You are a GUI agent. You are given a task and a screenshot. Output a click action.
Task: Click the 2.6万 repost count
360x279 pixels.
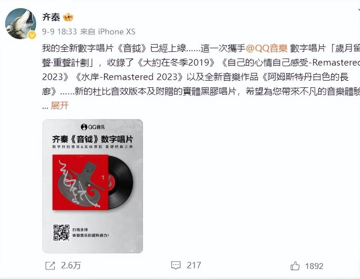[71, 265]
